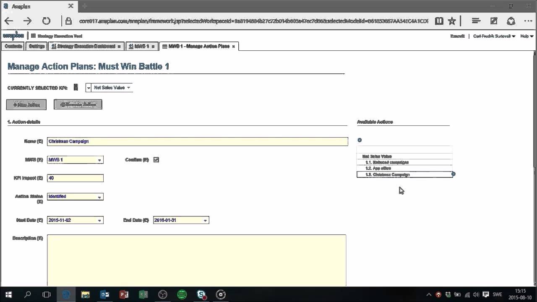The image size is (537, 302).
Task: Close the Strategy Execution Dashboard tab
Action: coord(119,47)
